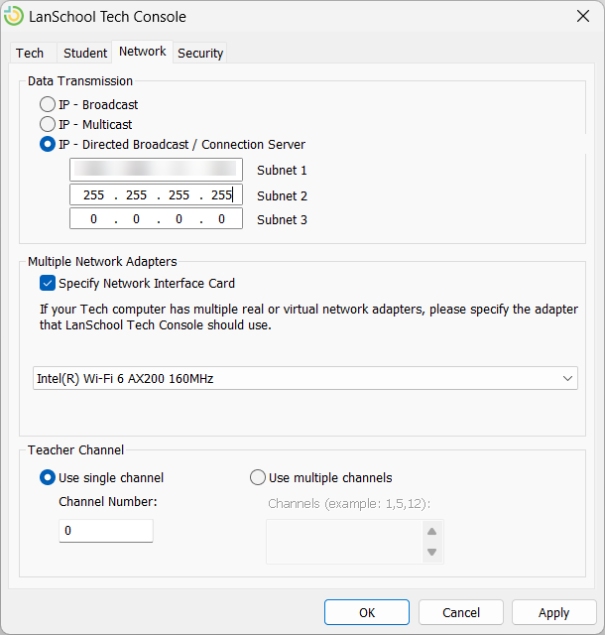This screenshot has width=605, height=635.
Task: Click the Subnet 1 label
Action: coord(283,170)
